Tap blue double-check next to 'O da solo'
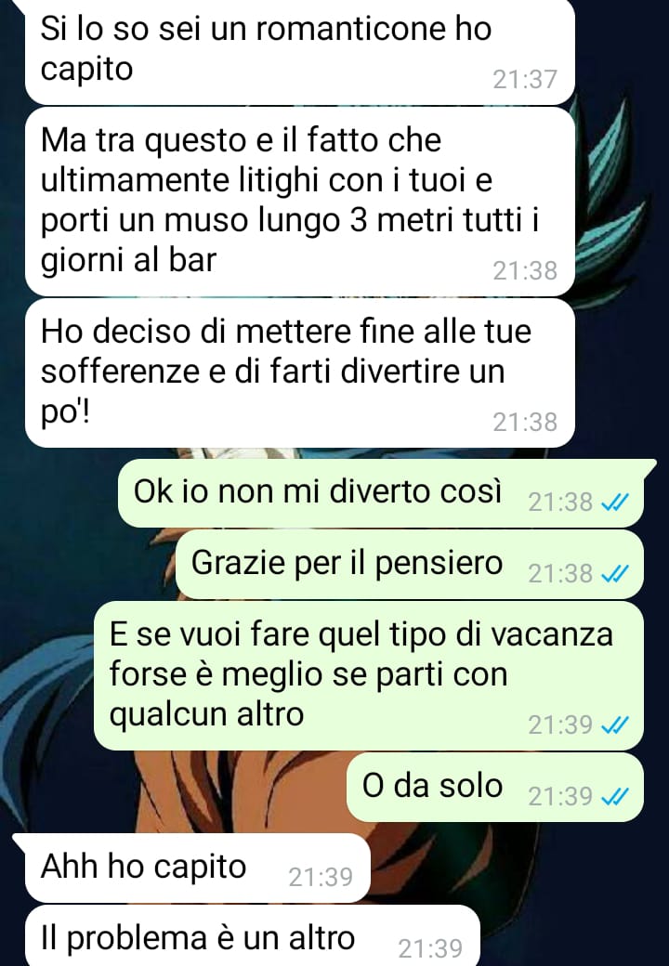This screenshot has height=966, width=669. point(615,797)
